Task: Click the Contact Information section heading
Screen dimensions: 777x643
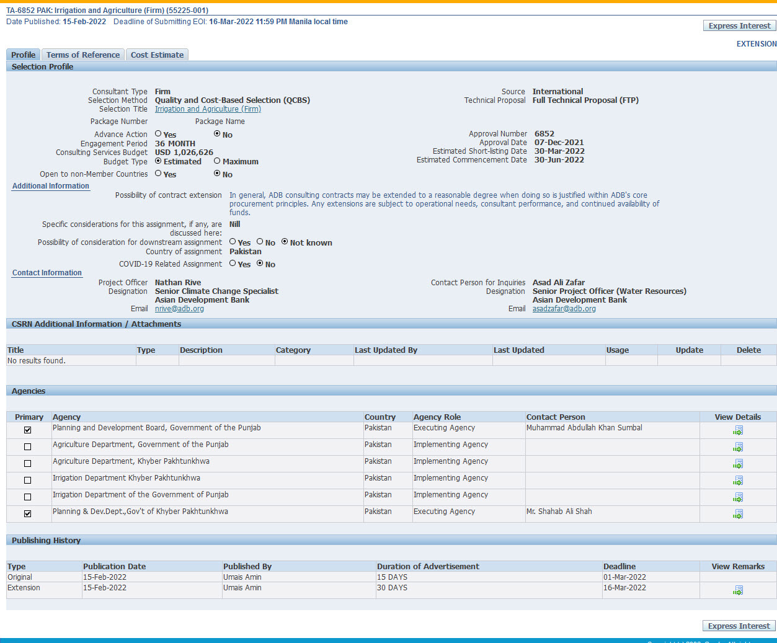Action: 47,273
